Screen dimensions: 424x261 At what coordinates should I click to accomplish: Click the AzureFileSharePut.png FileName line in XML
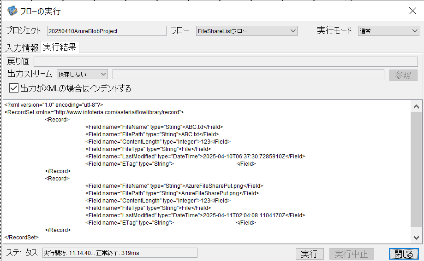[174, 186]
